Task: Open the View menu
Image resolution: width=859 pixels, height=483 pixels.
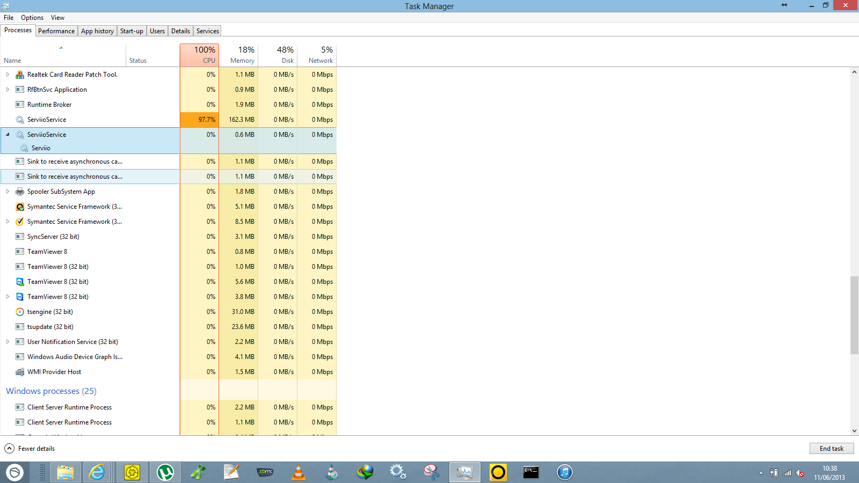Action: pos(57,18)
